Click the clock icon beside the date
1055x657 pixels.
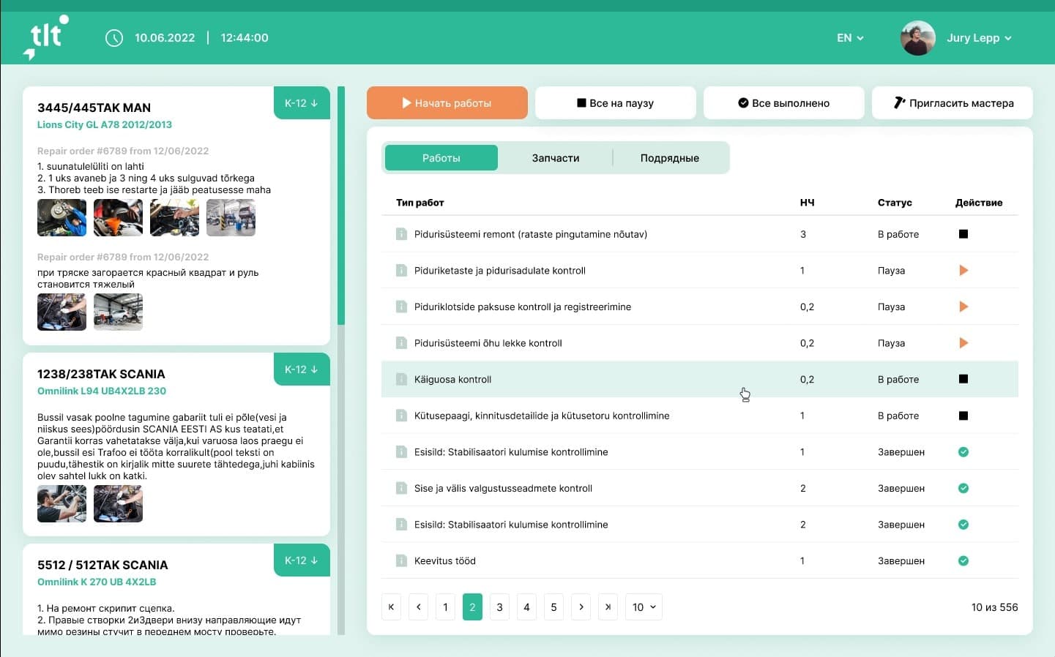114,38
